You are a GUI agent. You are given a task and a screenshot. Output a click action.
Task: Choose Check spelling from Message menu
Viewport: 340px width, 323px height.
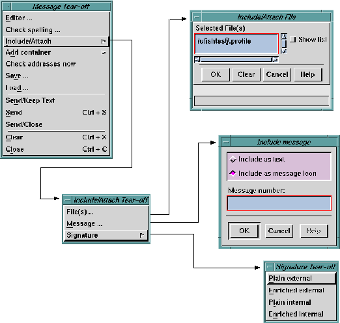[33, 30]
